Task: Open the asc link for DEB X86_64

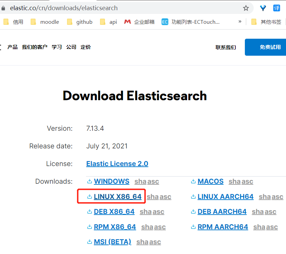Action: pyautogui.click(x=158, y=212)
